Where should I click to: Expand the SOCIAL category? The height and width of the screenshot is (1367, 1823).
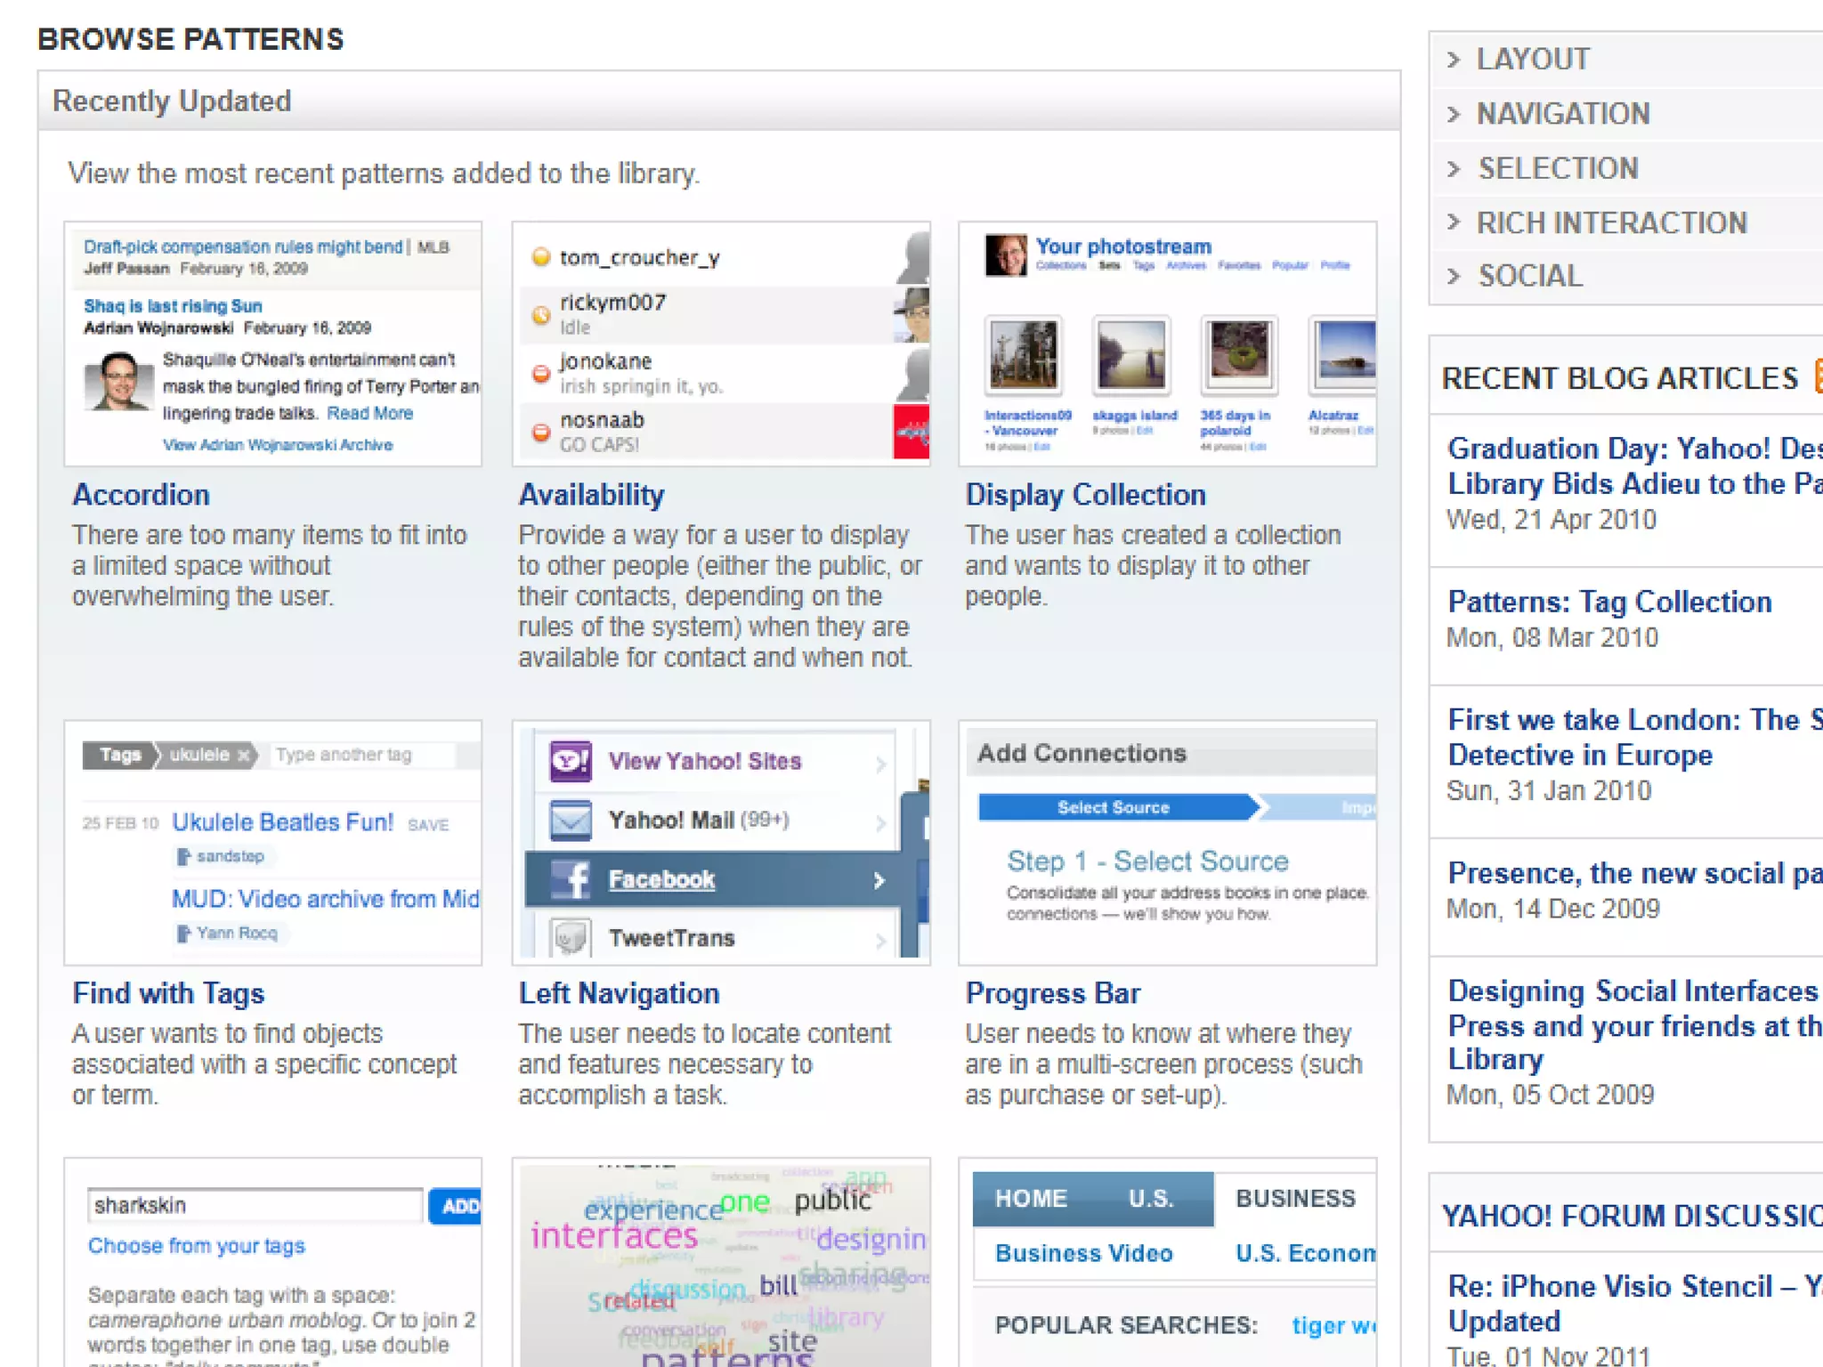(1529, 276)
